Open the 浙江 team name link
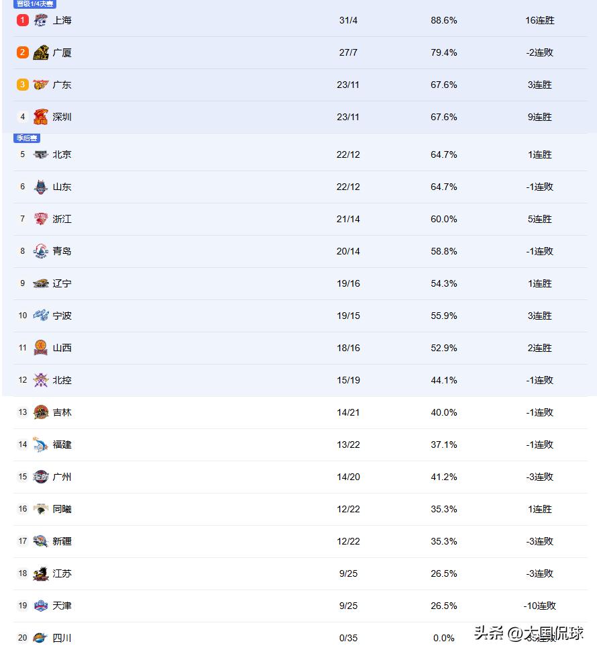This screenshot has width=597, height=654. (x=62, y=219)
